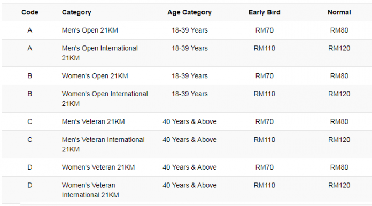Click RM70 early bird for Men's Open

(264, 30)
